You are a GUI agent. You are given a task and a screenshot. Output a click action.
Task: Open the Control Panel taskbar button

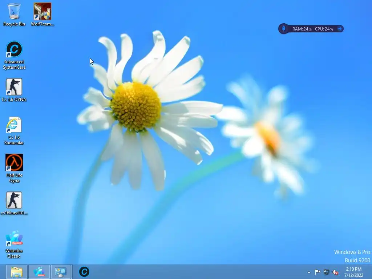tap(61, 272)
